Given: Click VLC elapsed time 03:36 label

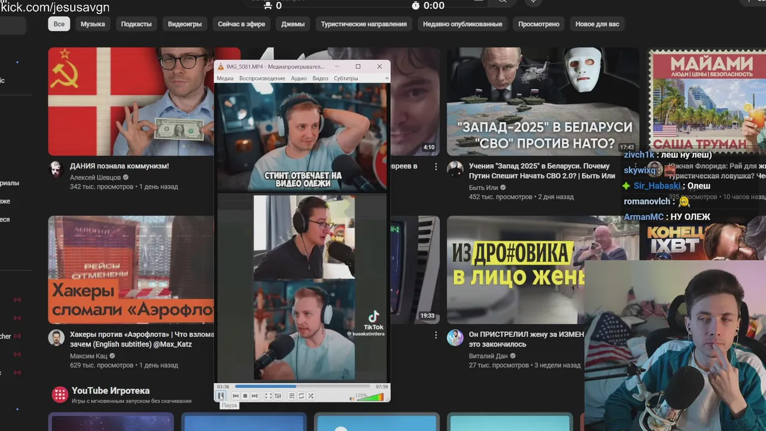Looking at the screenshot, I should coord(223,387).
